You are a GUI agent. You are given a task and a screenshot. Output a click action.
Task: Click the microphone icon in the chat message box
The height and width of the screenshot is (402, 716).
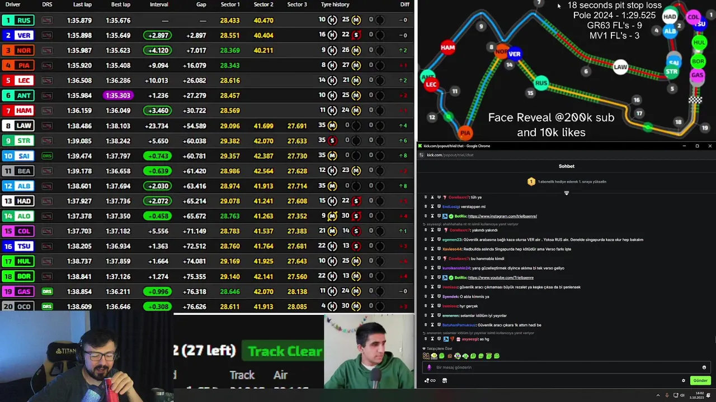click(429, 367)
